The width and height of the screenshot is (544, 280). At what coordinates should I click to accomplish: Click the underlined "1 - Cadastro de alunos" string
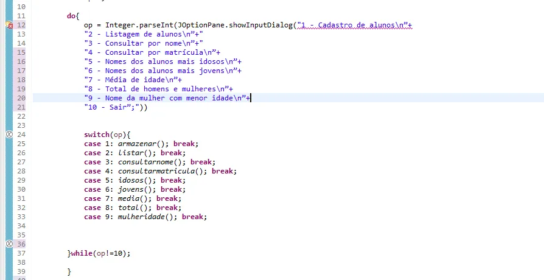pos(352,25)
